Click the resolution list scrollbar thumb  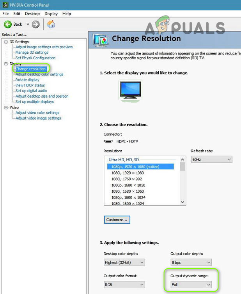coord(183,167)
